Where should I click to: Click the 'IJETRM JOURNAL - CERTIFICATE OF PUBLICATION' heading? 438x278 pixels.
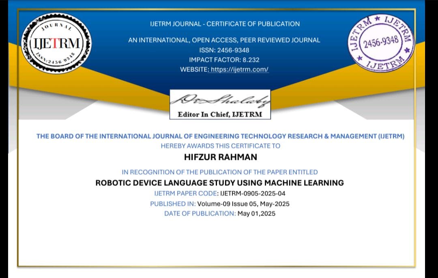click(225, 24)
